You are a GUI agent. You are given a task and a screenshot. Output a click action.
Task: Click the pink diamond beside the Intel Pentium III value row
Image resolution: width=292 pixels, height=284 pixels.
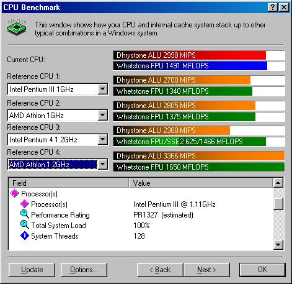24,204
